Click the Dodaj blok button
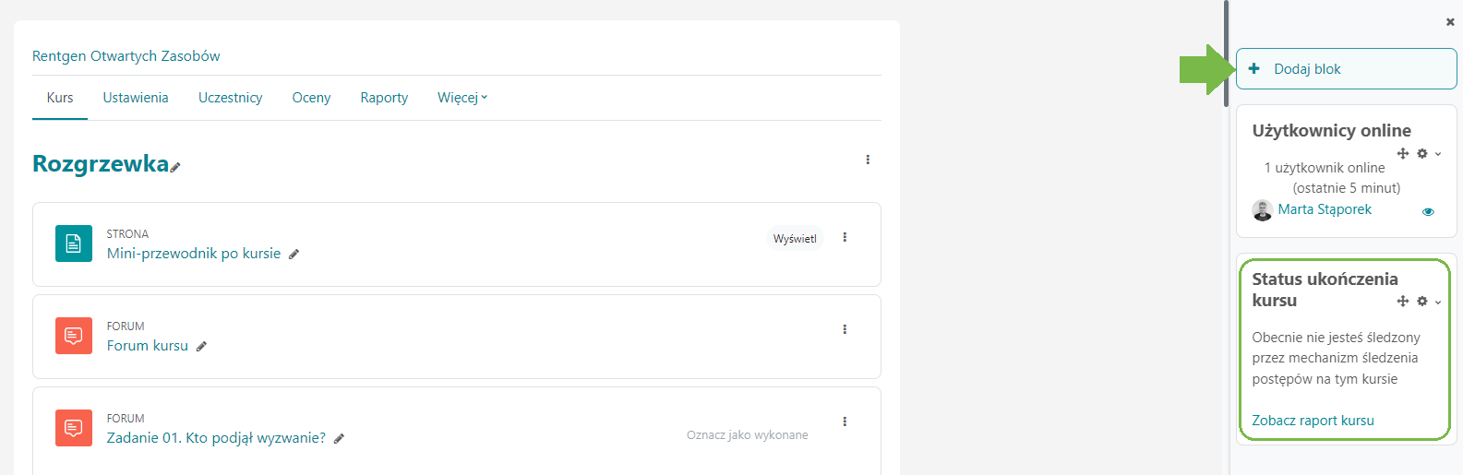The image size is (1463, 475). tap(1346, 69)
